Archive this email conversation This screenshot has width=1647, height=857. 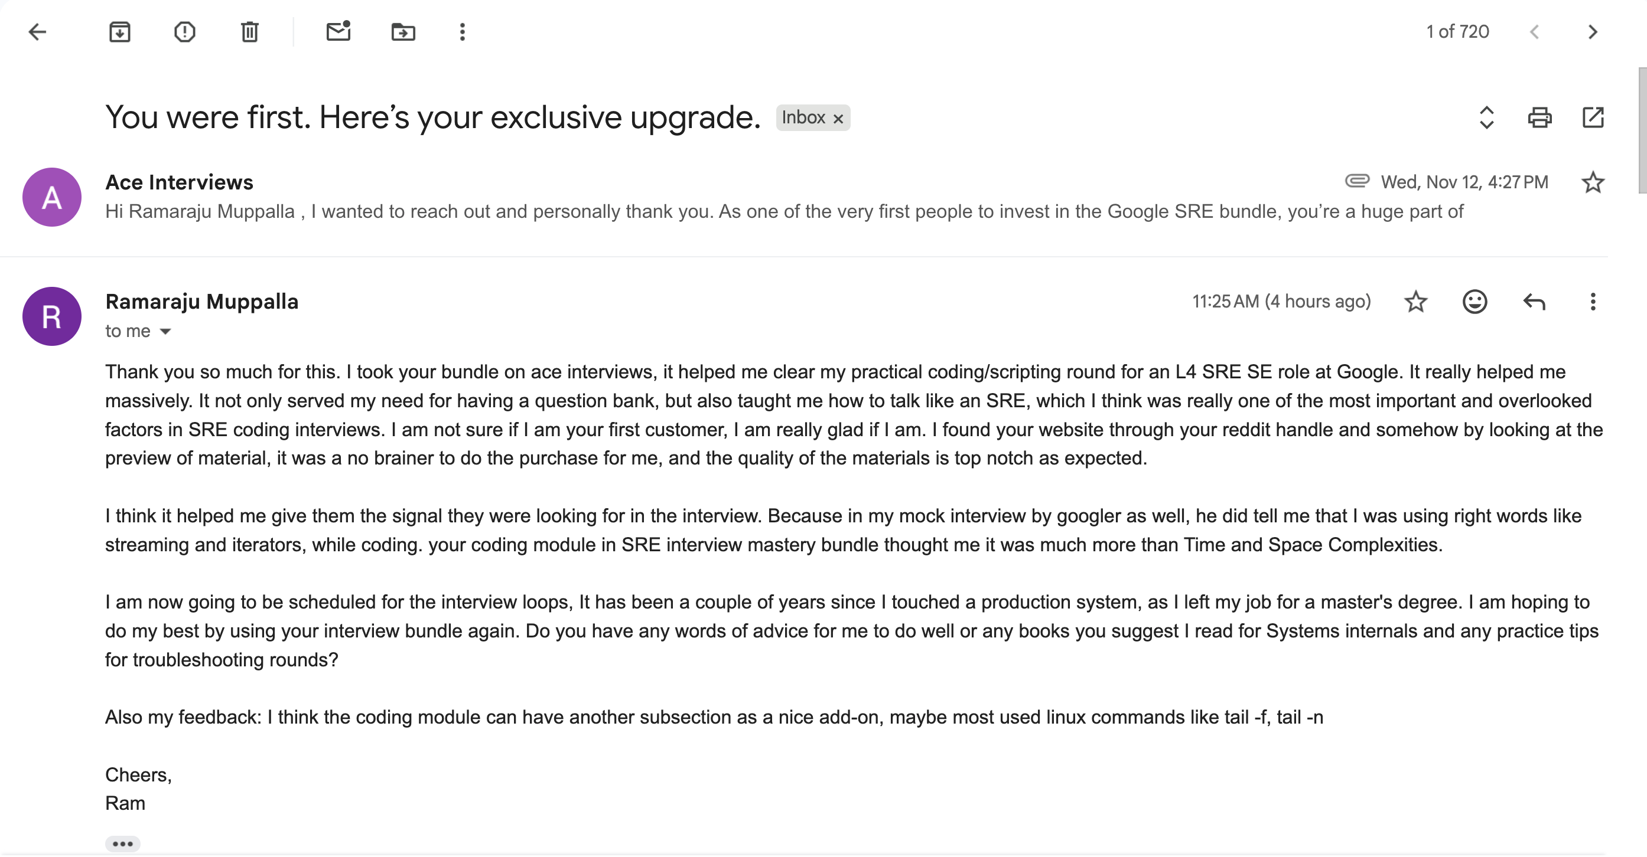click(x=119, y=32)
